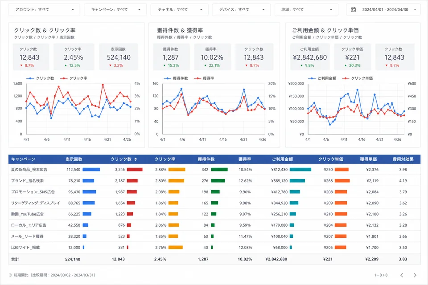Toggle クリック単価 legend in third chart
Image resolution: width=428 pixels, height=285 pixels.
pos(357,78)
